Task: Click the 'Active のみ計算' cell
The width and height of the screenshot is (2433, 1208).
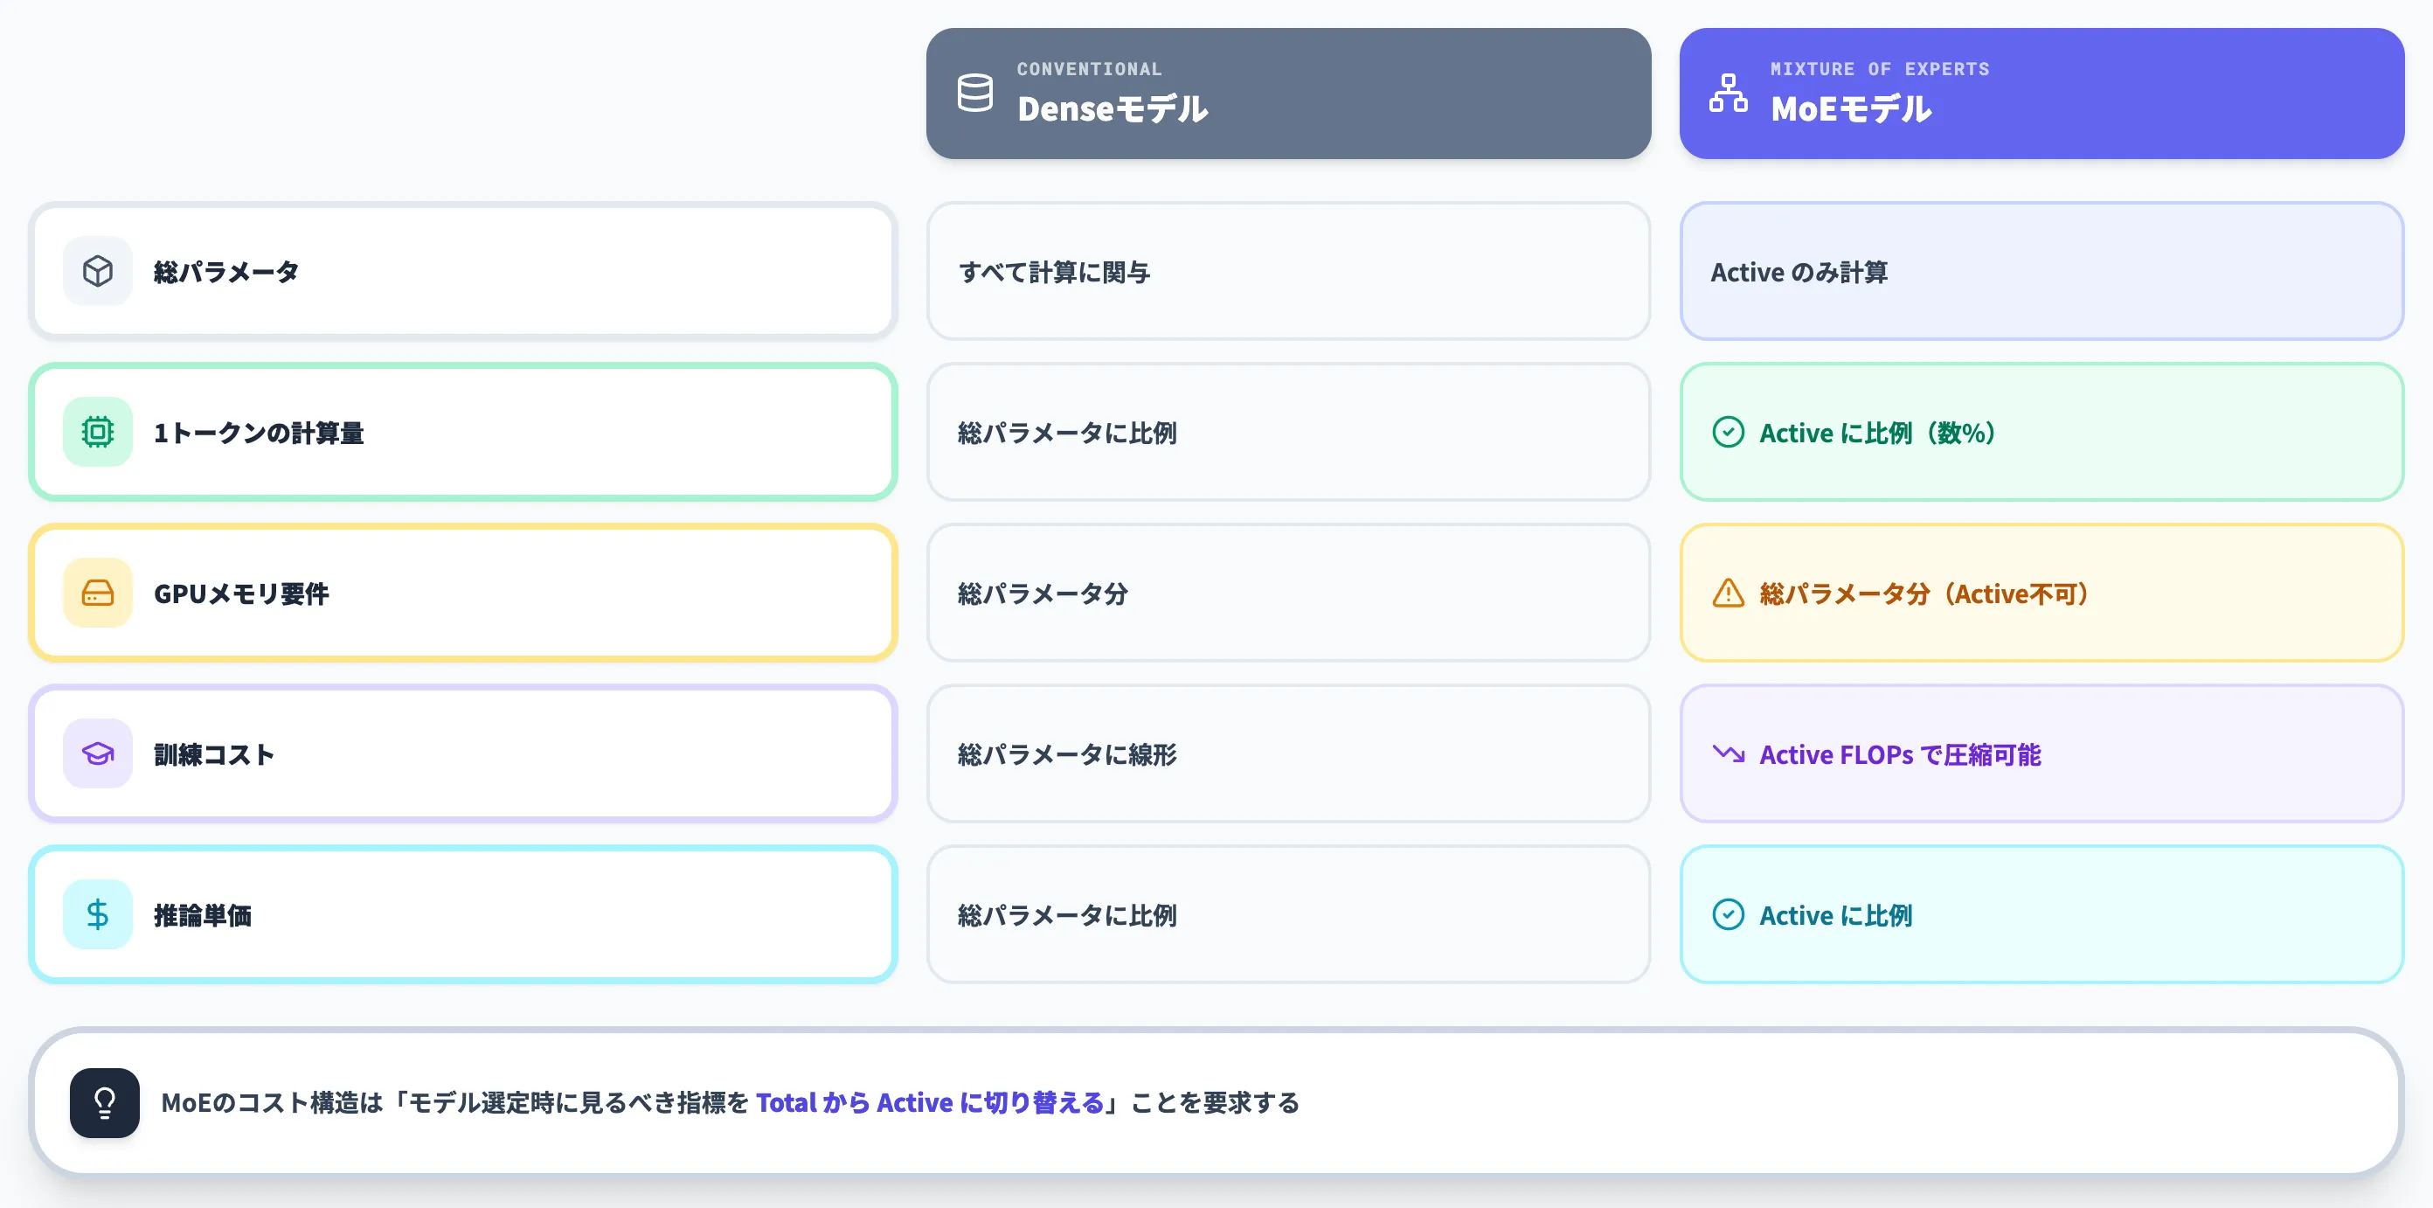Action: click(2041, 271)
